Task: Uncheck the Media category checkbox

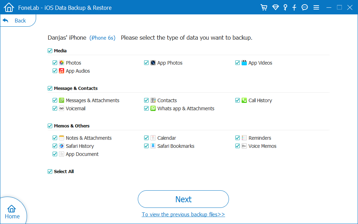Action: [50, 51]
